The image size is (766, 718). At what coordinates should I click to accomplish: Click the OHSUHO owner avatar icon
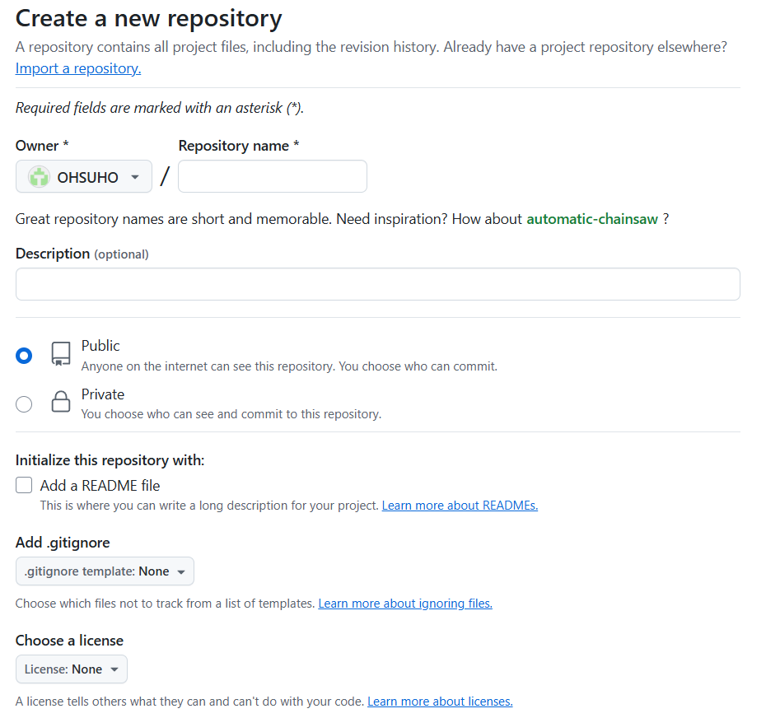click(39, 177)
